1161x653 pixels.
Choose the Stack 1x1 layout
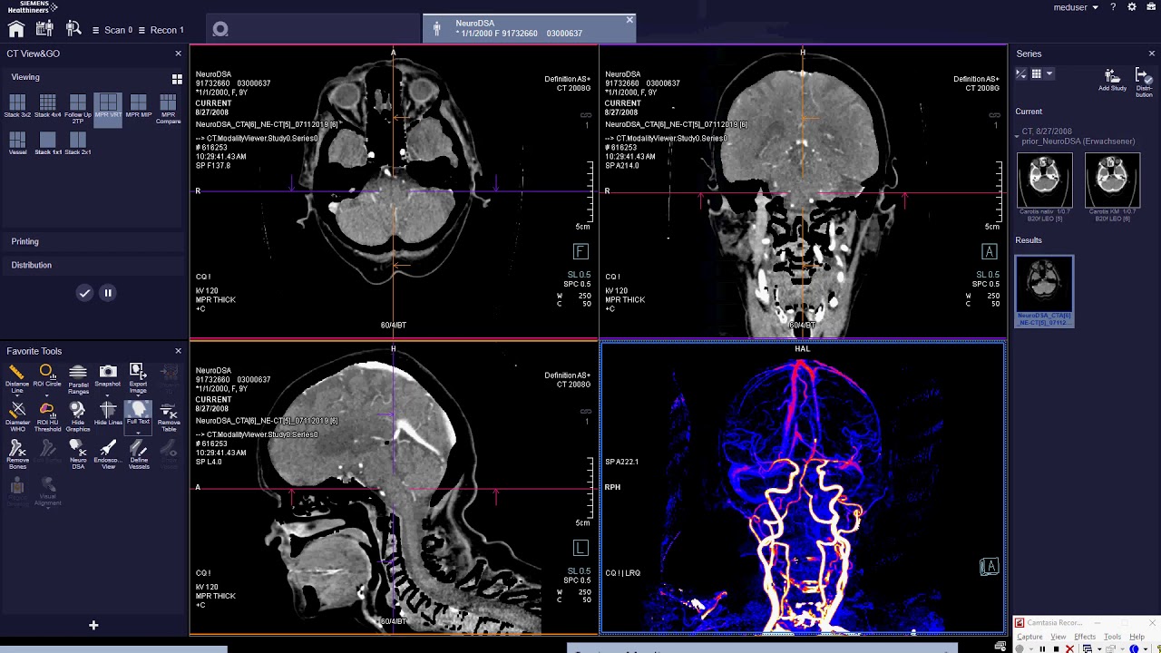point(47,143)
